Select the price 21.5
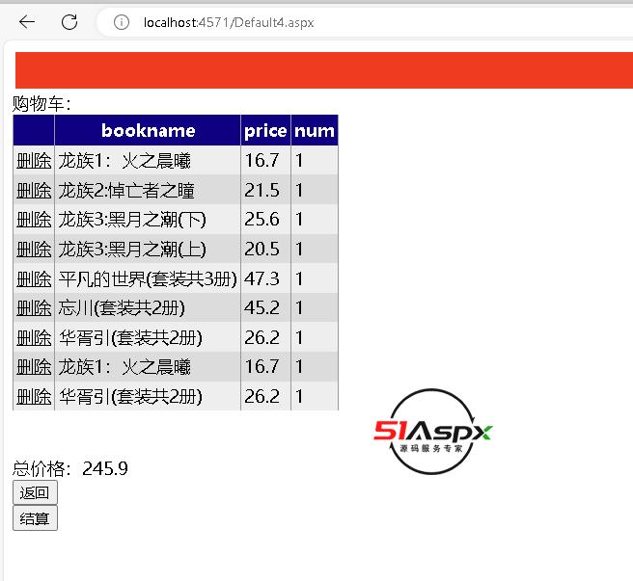The width and height of the screenshot is (633, 581). (261, 191)
